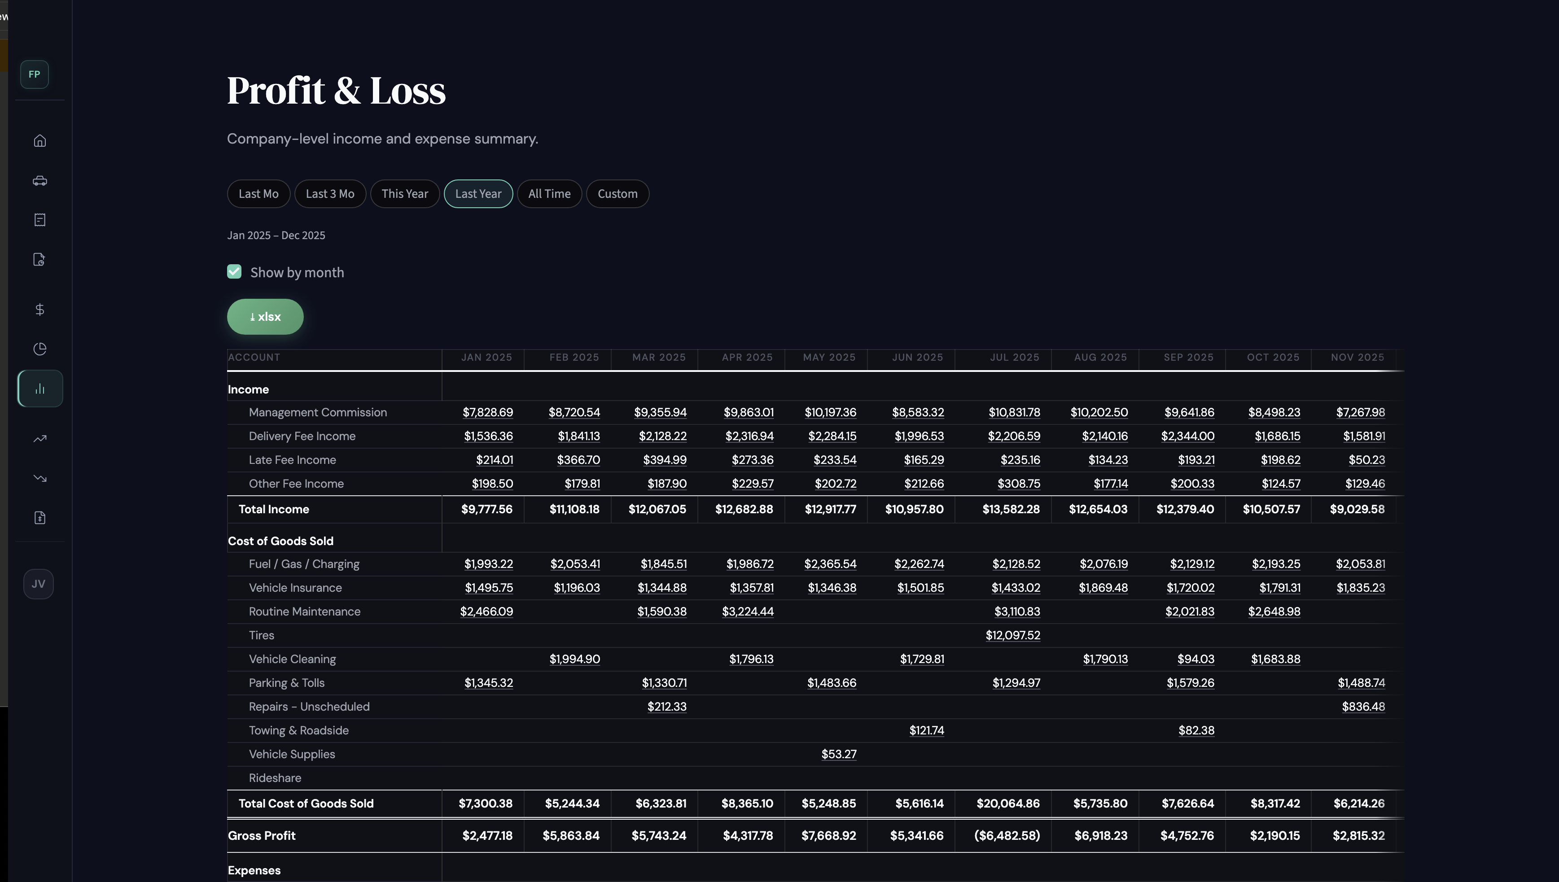Switch to This Year range
Screen dimensions: 1559x882
[x=404, y=194]
